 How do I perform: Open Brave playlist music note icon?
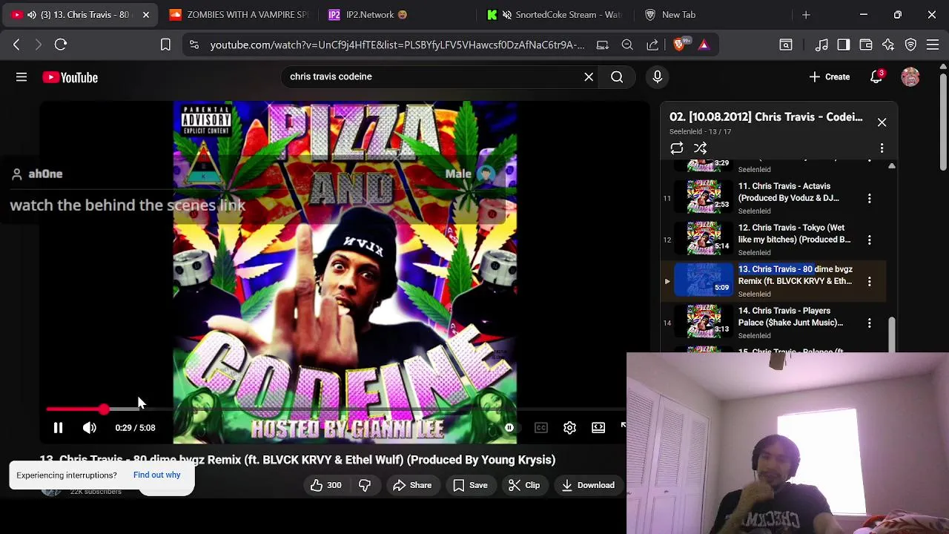(x=821, y=45)
